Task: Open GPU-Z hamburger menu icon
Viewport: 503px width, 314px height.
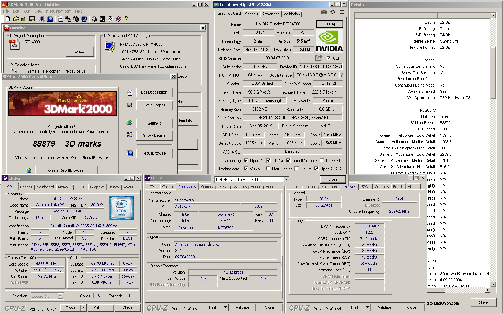Action: [x=342, y=12]
